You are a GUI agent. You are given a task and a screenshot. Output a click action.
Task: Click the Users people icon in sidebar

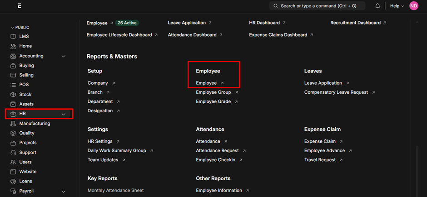[13, 162]
